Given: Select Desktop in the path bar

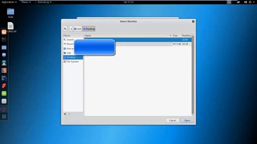Looking at the screenshot, I should 89,29.
